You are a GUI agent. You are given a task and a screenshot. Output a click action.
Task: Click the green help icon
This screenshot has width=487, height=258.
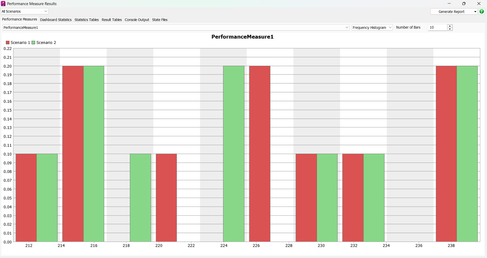(482, 11)
